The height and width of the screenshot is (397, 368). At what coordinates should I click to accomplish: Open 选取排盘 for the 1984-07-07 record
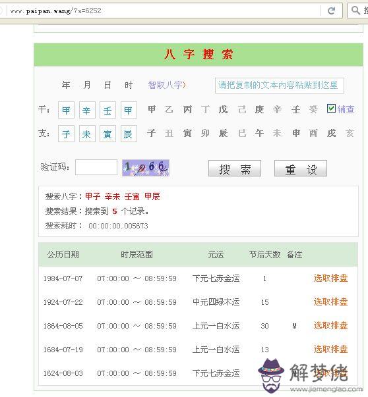(330, 278)
